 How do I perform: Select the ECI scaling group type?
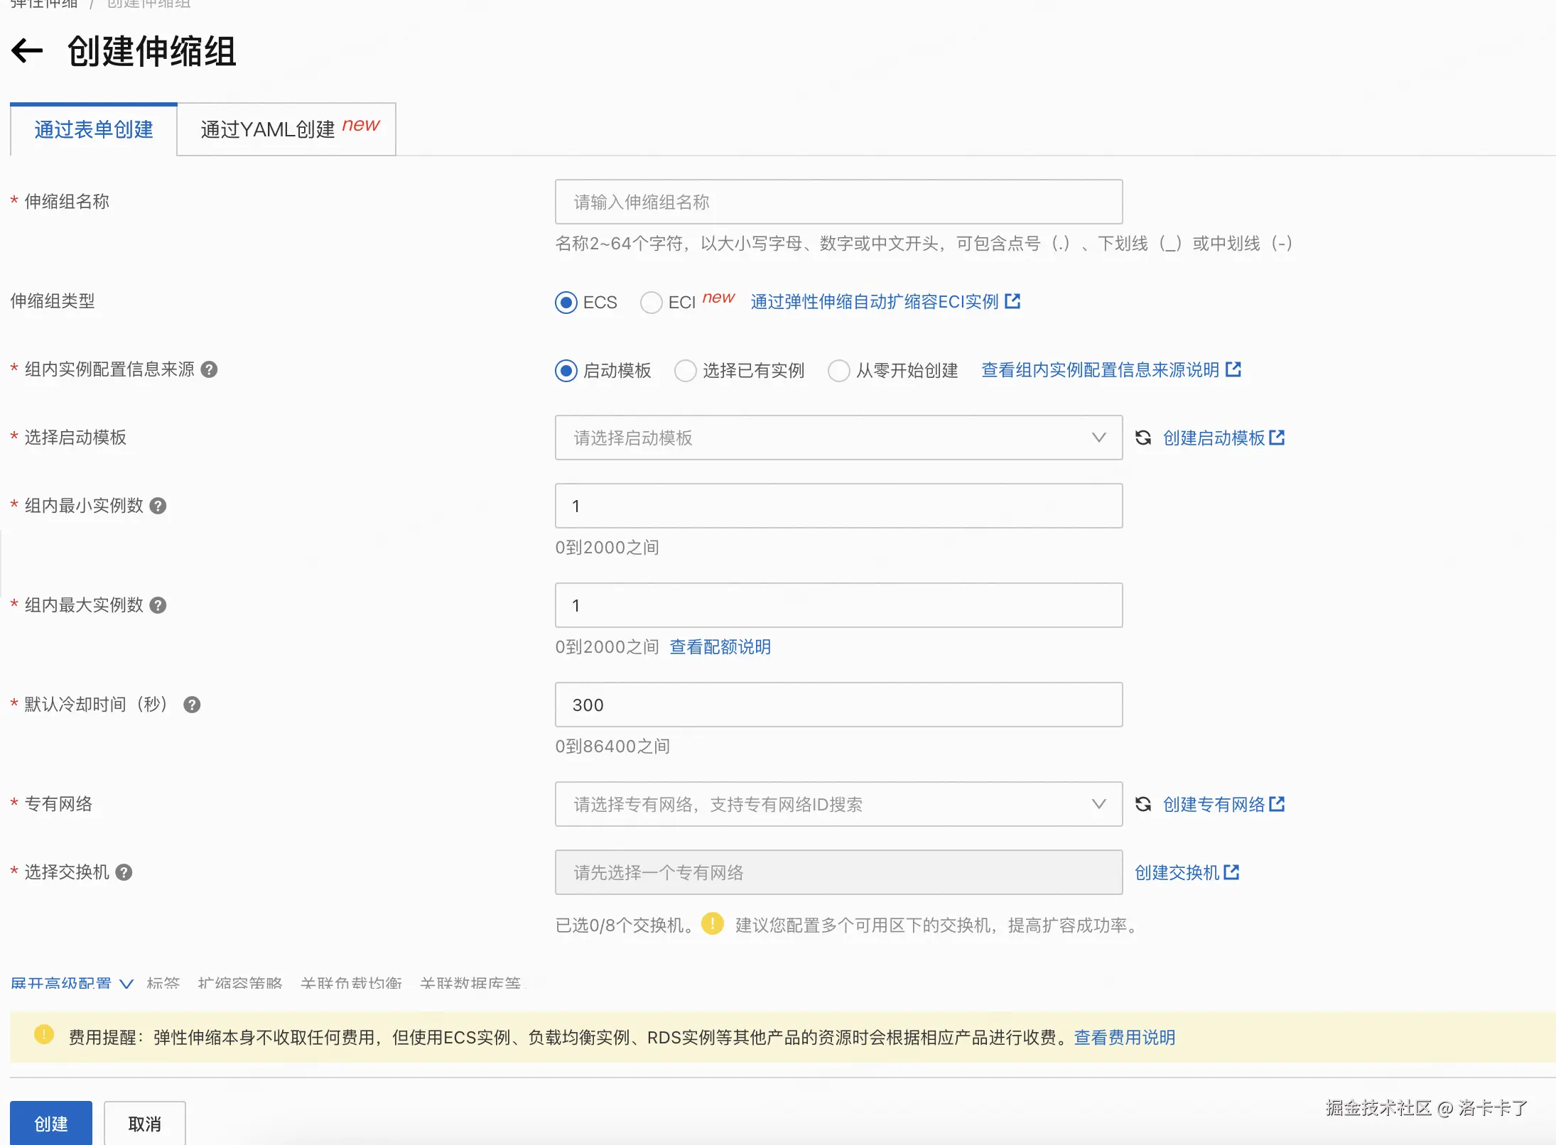coord(651,303)
